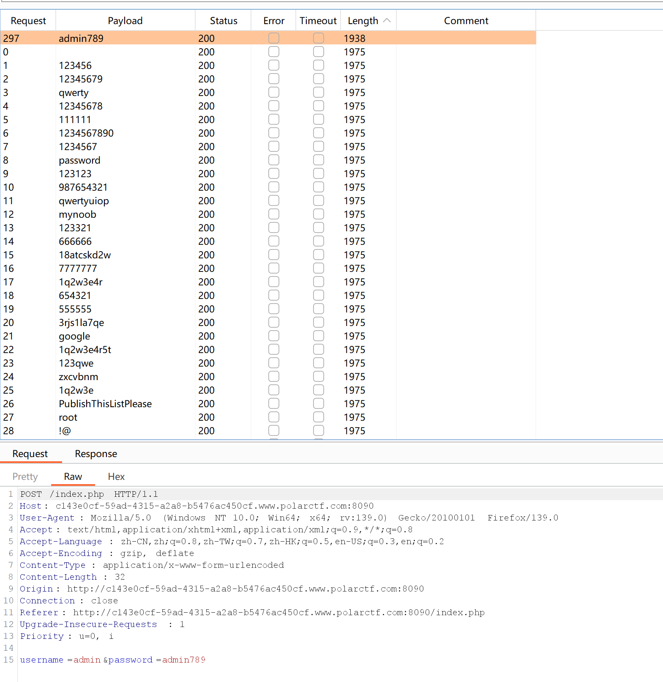Screen dimensions: 663x682
Task: Select row with payload 987654321
Action: pos(268,187)
